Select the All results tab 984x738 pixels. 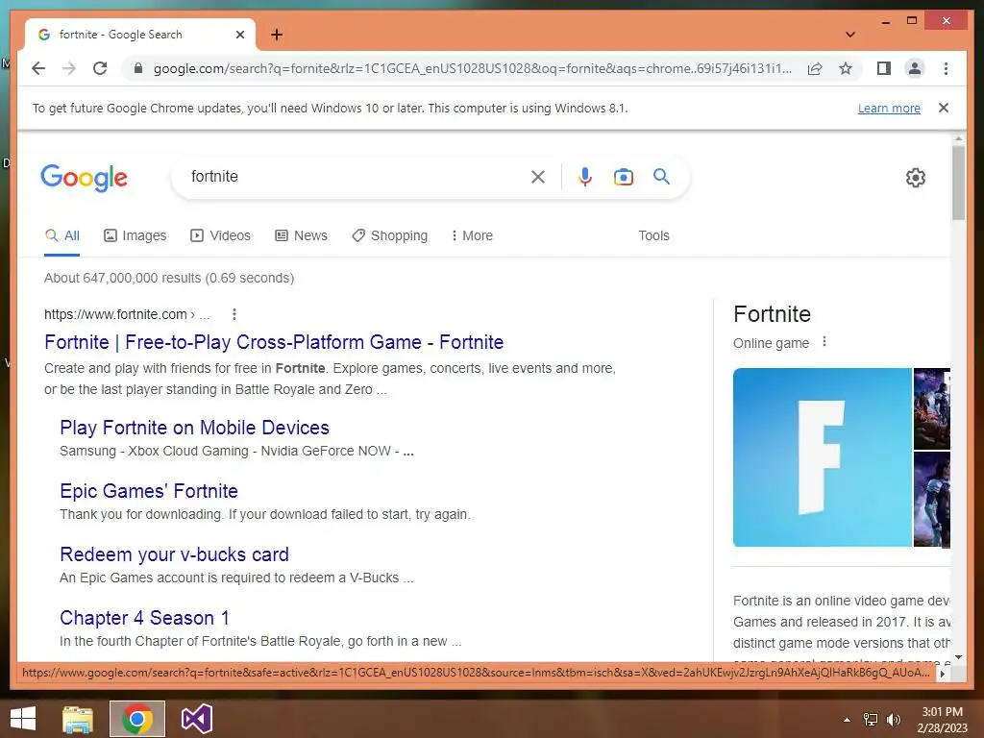point(62,236)
